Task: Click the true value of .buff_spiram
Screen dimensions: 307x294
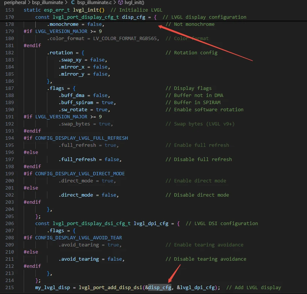Action: [107, 103]
